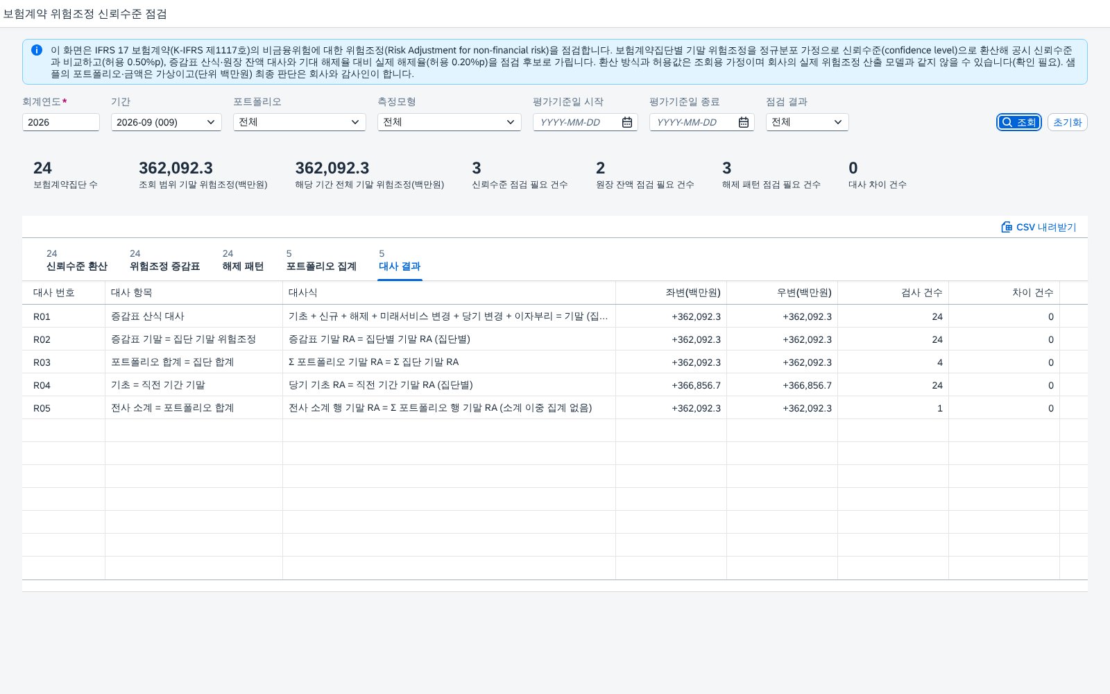1110x694 pixels.
Task: Click the 회계연도 input field
Action: pyautogui.click(x=61, y=122)
